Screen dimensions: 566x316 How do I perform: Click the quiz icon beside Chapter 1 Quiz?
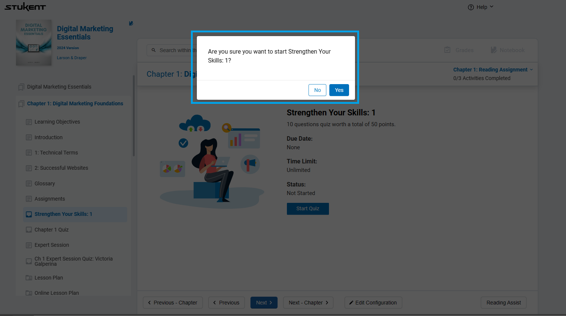(x=29, y=230)
